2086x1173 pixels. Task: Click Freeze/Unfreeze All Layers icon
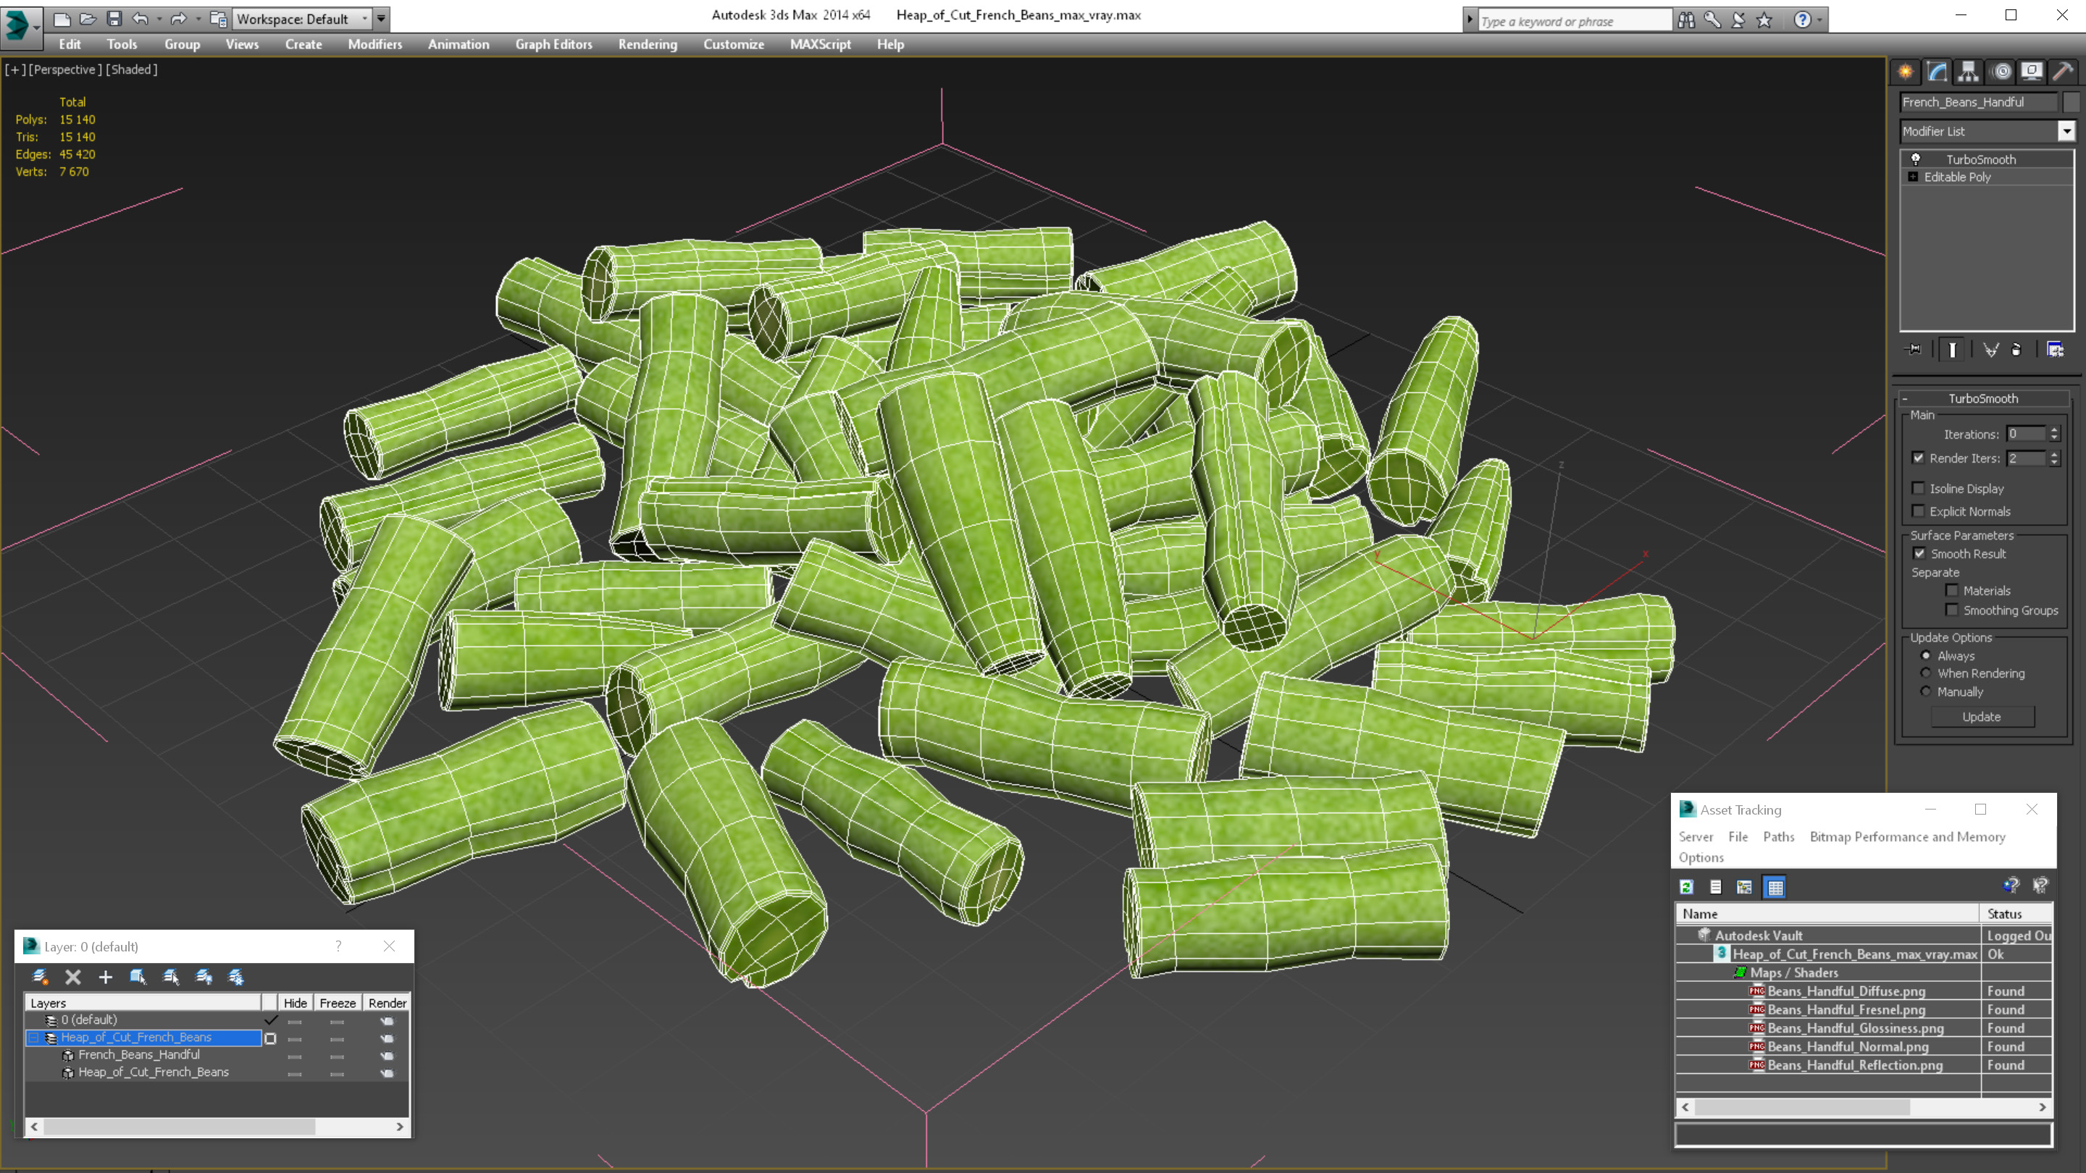click(x=236, y=977)
